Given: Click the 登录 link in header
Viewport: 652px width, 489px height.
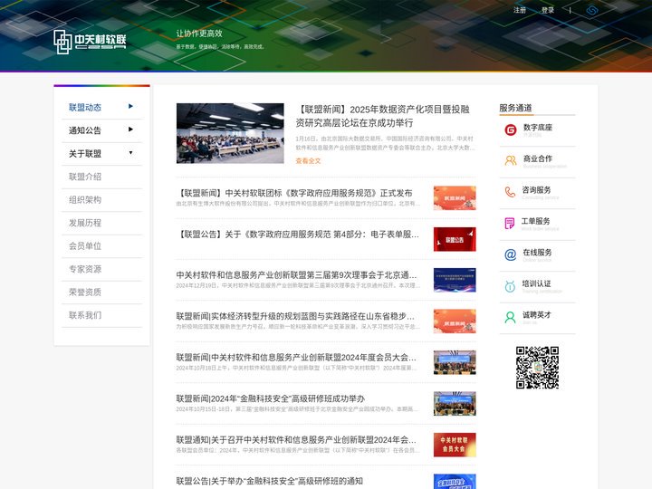Looking at the screenshot, I should click(x=548, y=10).
